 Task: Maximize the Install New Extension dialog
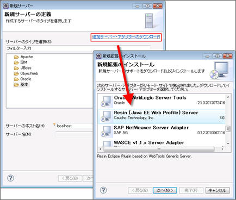click(x=218, y=56)
